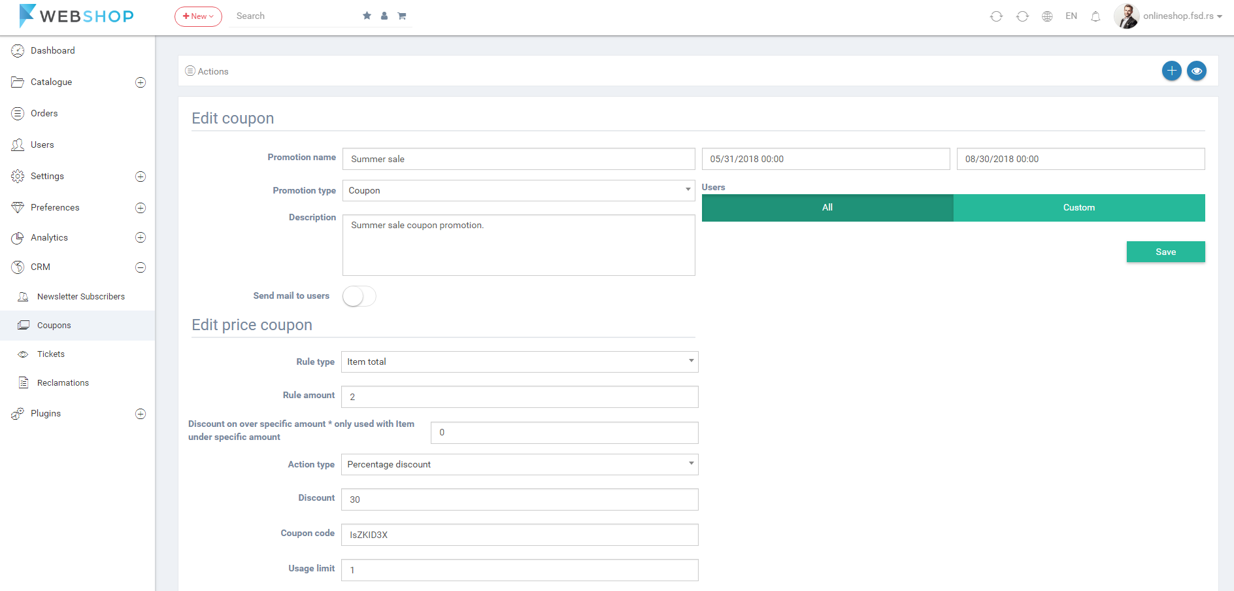Click the Orders list icon
Viewport: 1234px width, 591px height.
tap(18, 113)
